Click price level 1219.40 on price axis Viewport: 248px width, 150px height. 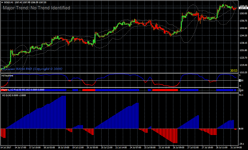click(243, 65)
